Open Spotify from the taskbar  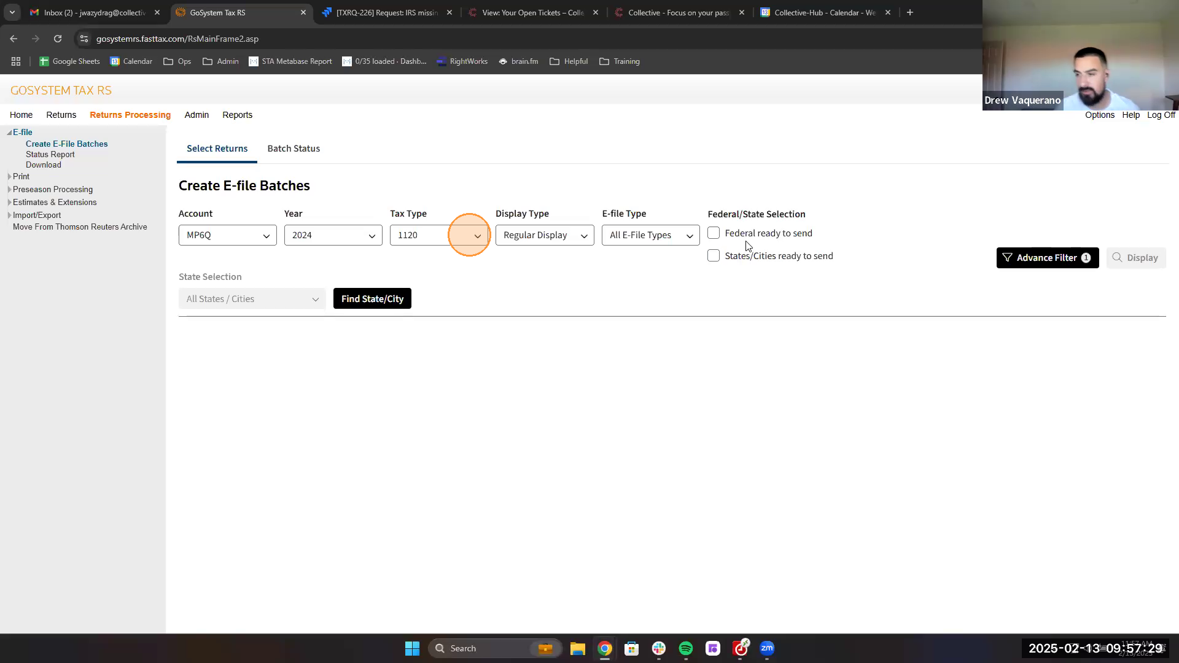tap(685, 648)
